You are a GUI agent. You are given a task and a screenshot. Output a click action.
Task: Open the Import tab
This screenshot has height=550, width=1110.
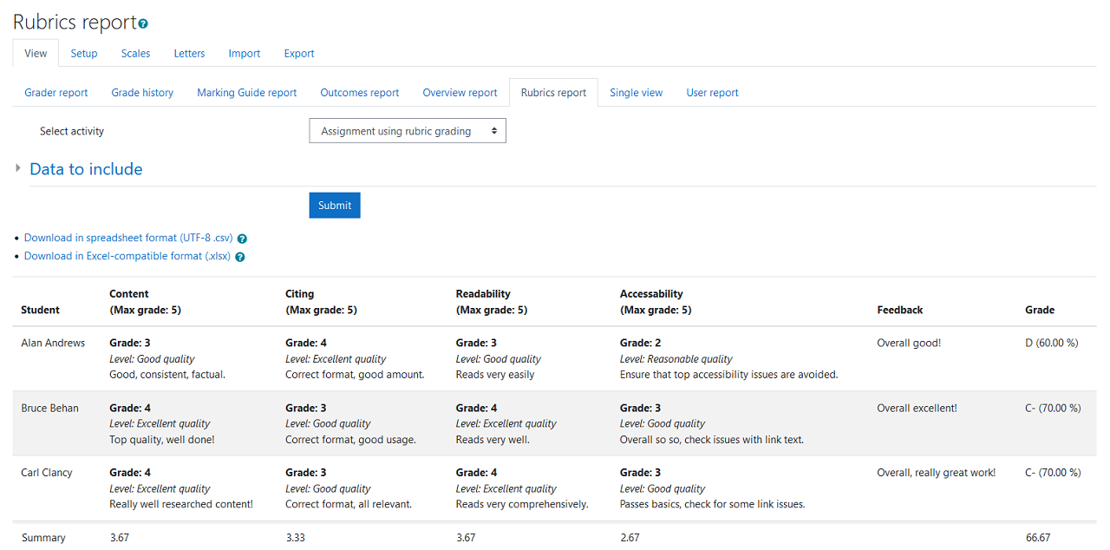[244, 53]
